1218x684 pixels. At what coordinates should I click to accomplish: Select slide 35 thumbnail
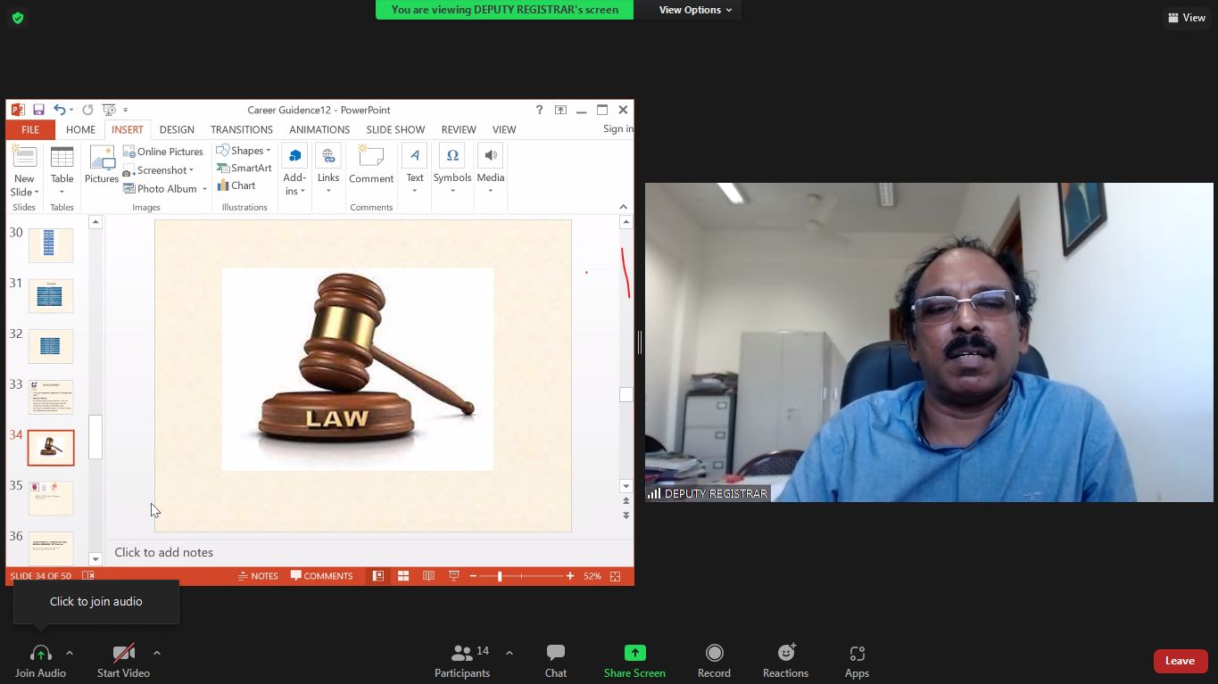click(51, 498)
